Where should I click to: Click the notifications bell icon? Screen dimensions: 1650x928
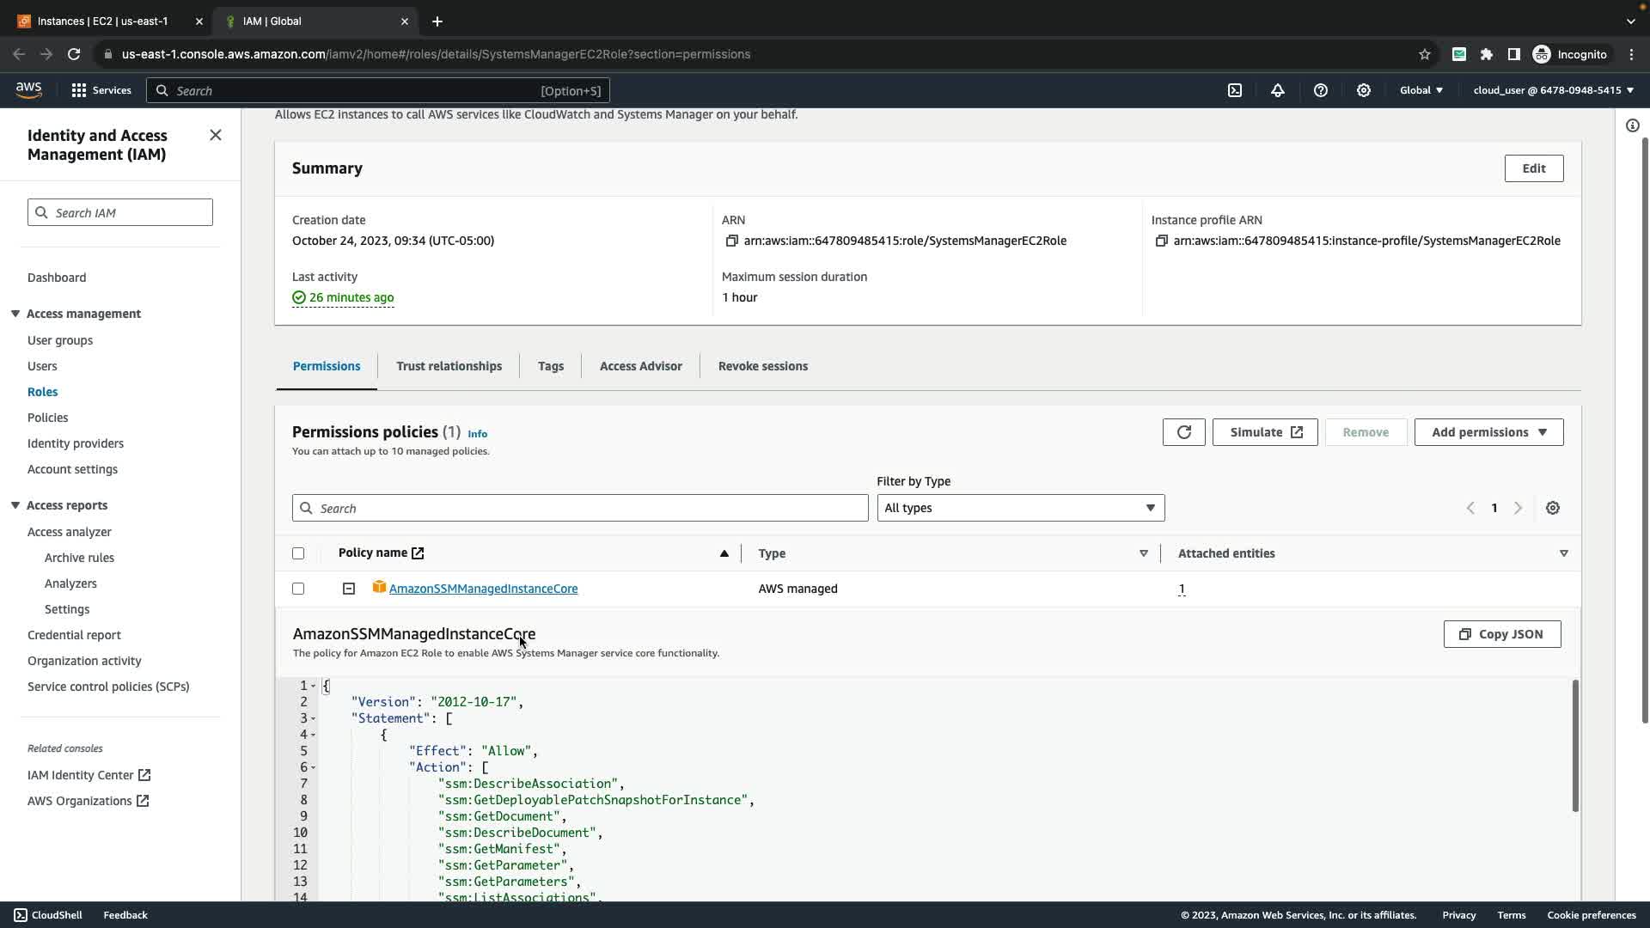tap(1278, 90)
